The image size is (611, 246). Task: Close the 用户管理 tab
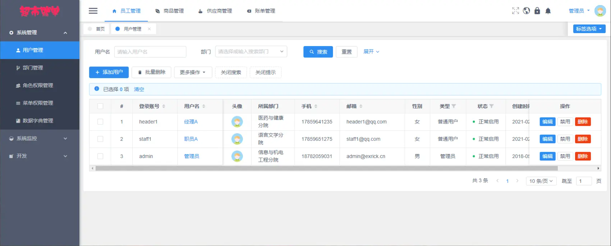coord(149,29)
